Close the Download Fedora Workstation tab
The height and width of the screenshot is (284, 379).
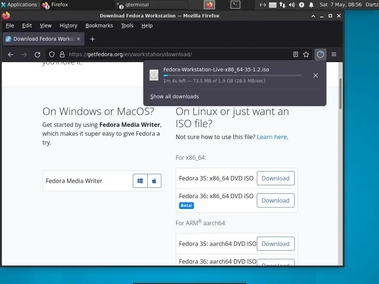point(78,39)
